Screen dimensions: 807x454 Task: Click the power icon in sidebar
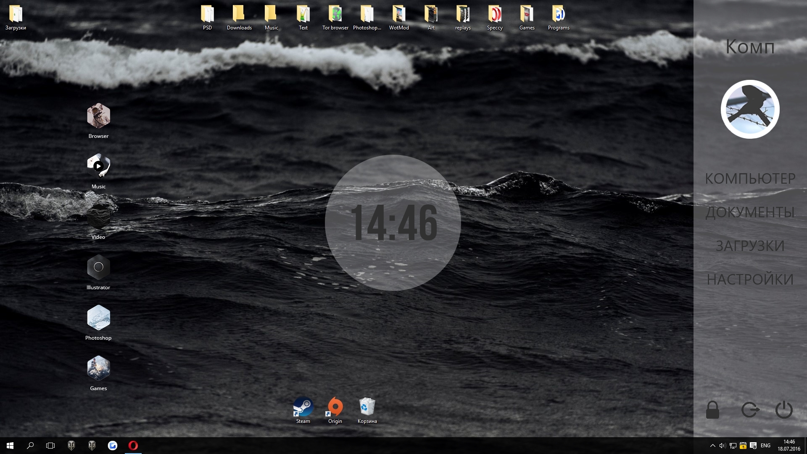(783, 409)
